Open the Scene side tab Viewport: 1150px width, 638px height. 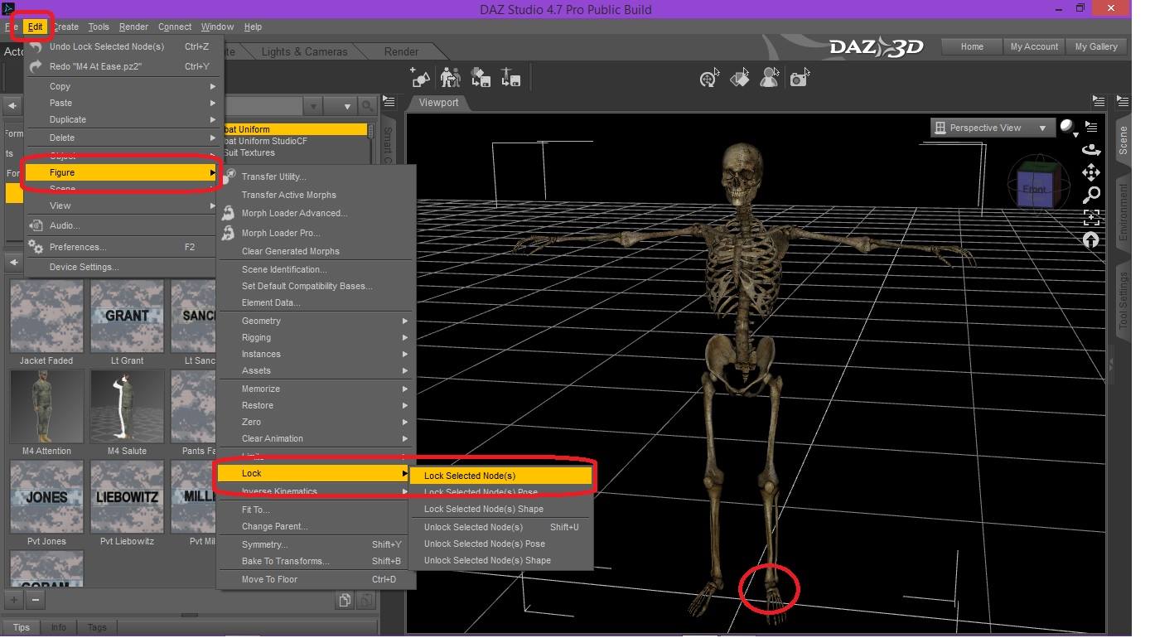1123,141
